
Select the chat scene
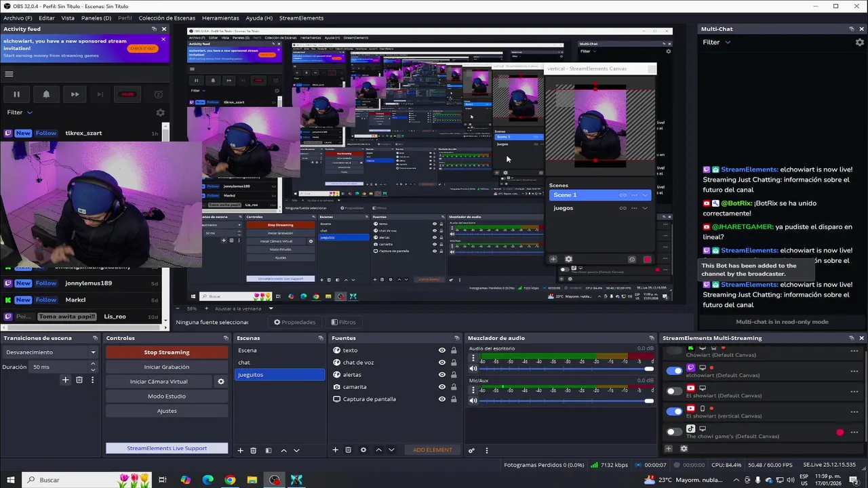click(x=280, y=363)
